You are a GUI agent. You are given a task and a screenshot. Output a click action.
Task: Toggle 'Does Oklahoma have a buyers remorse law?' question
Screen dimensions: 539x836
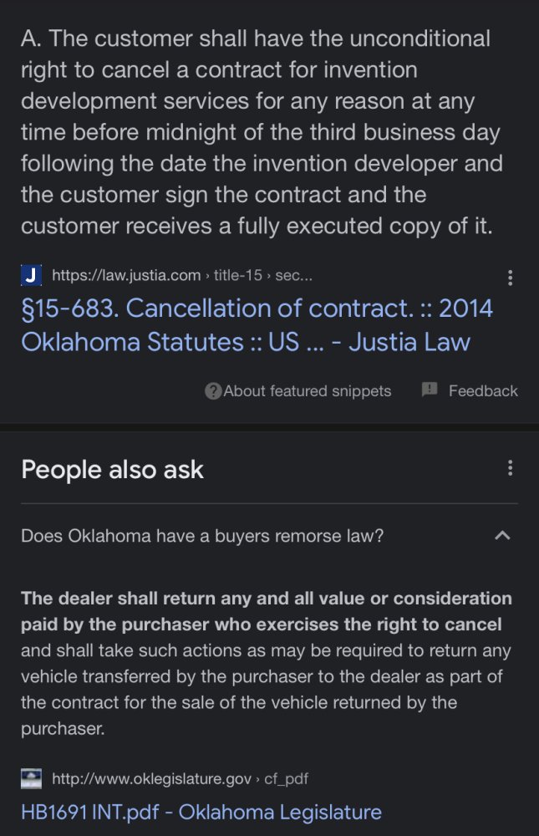click(202, 536)
